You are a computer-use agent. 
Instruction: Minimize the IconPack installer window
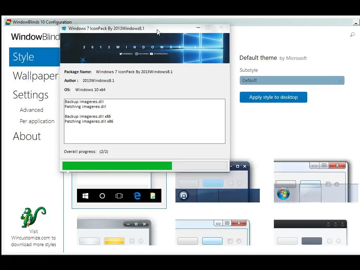(x=198, y=27)
